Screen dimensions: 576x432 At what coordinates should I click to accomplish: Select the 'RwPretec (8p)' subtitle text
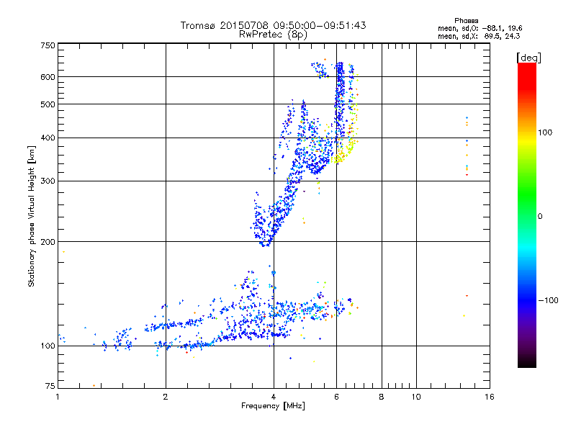(273, 35)
